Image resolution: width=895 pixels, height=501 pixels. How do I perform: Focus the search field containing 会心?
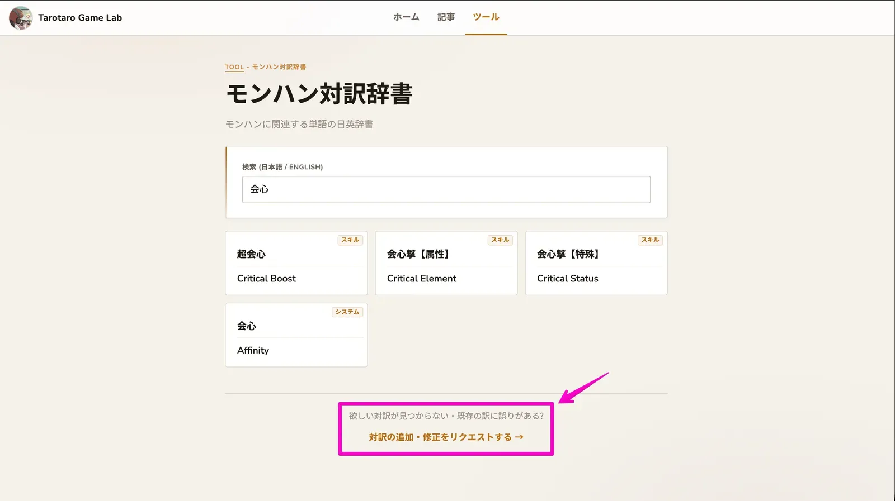point(446,189)
